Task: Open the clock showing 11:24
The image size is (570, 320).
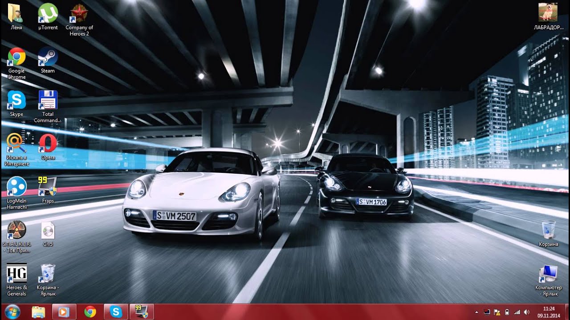Action: point(549,312)
